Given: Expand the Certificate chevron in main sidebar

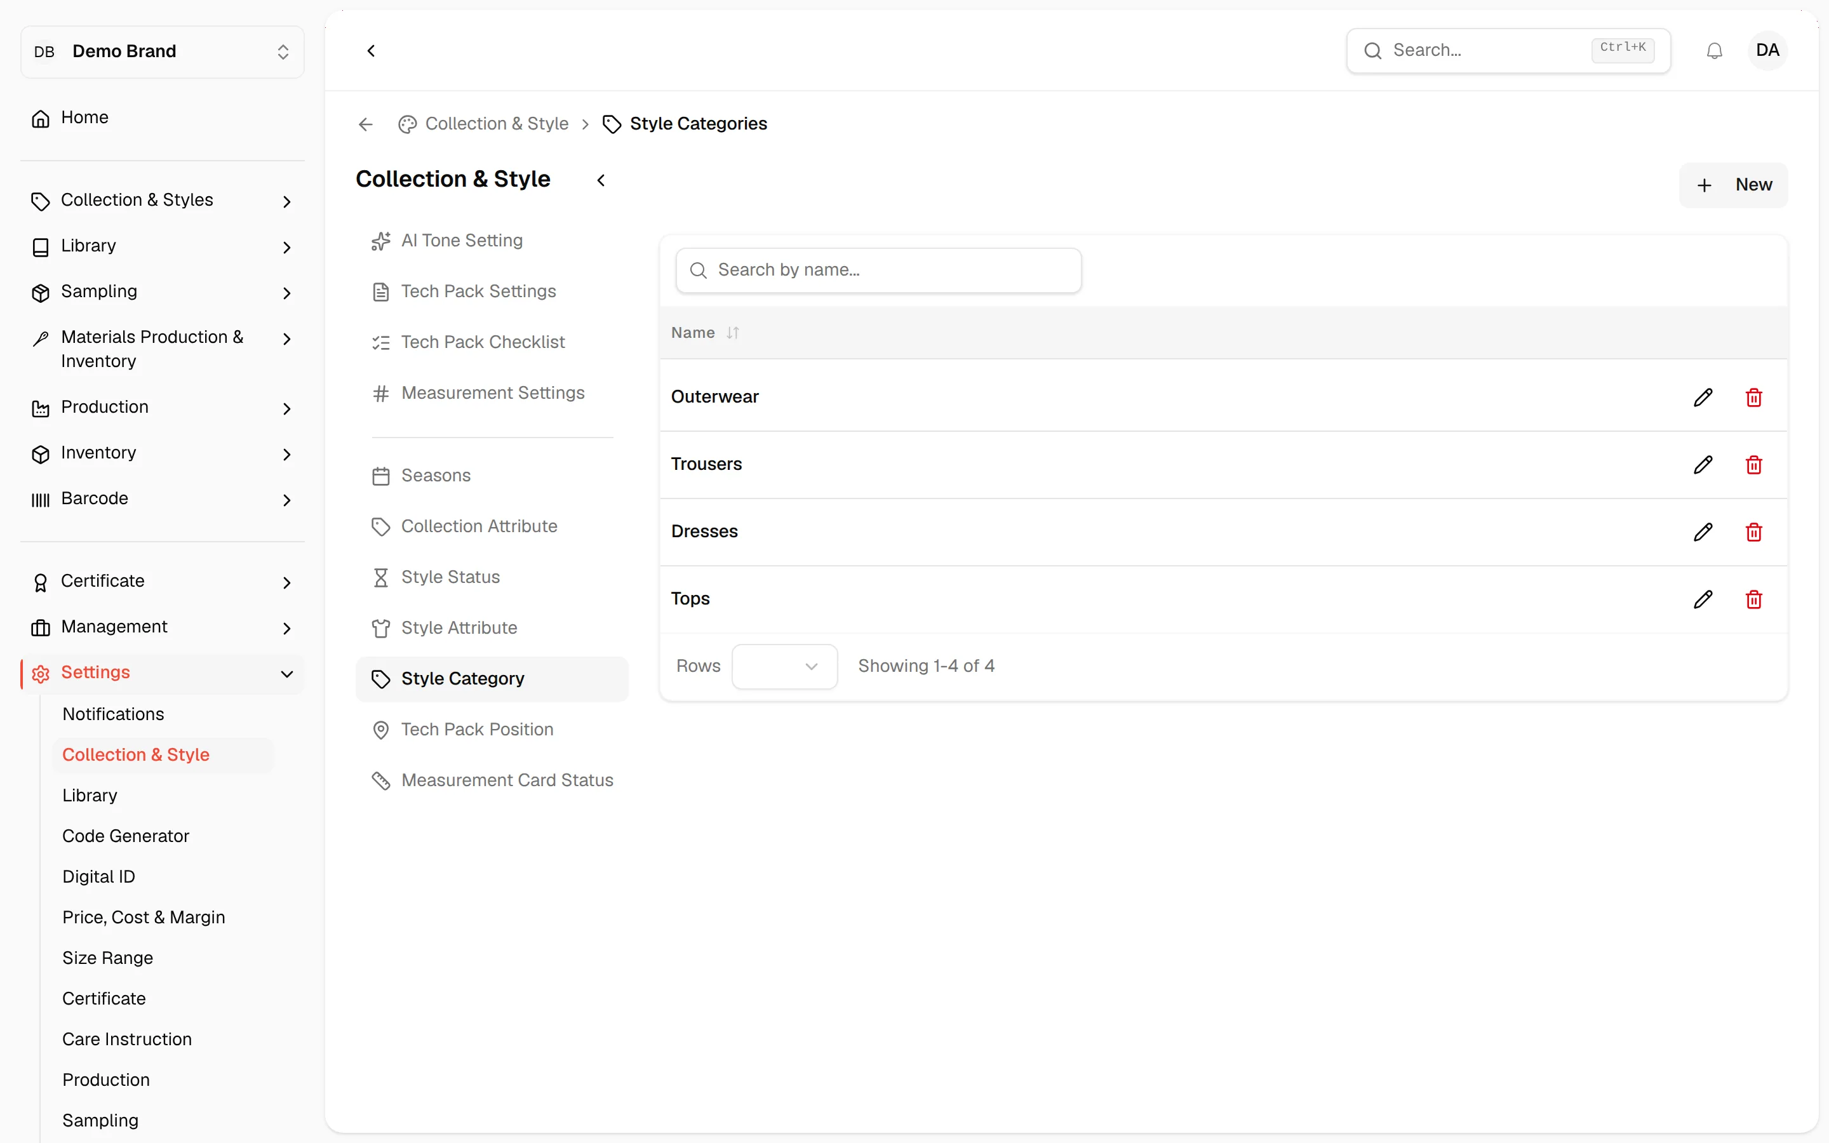Looking at the screenshot, I should pos(286,582).
